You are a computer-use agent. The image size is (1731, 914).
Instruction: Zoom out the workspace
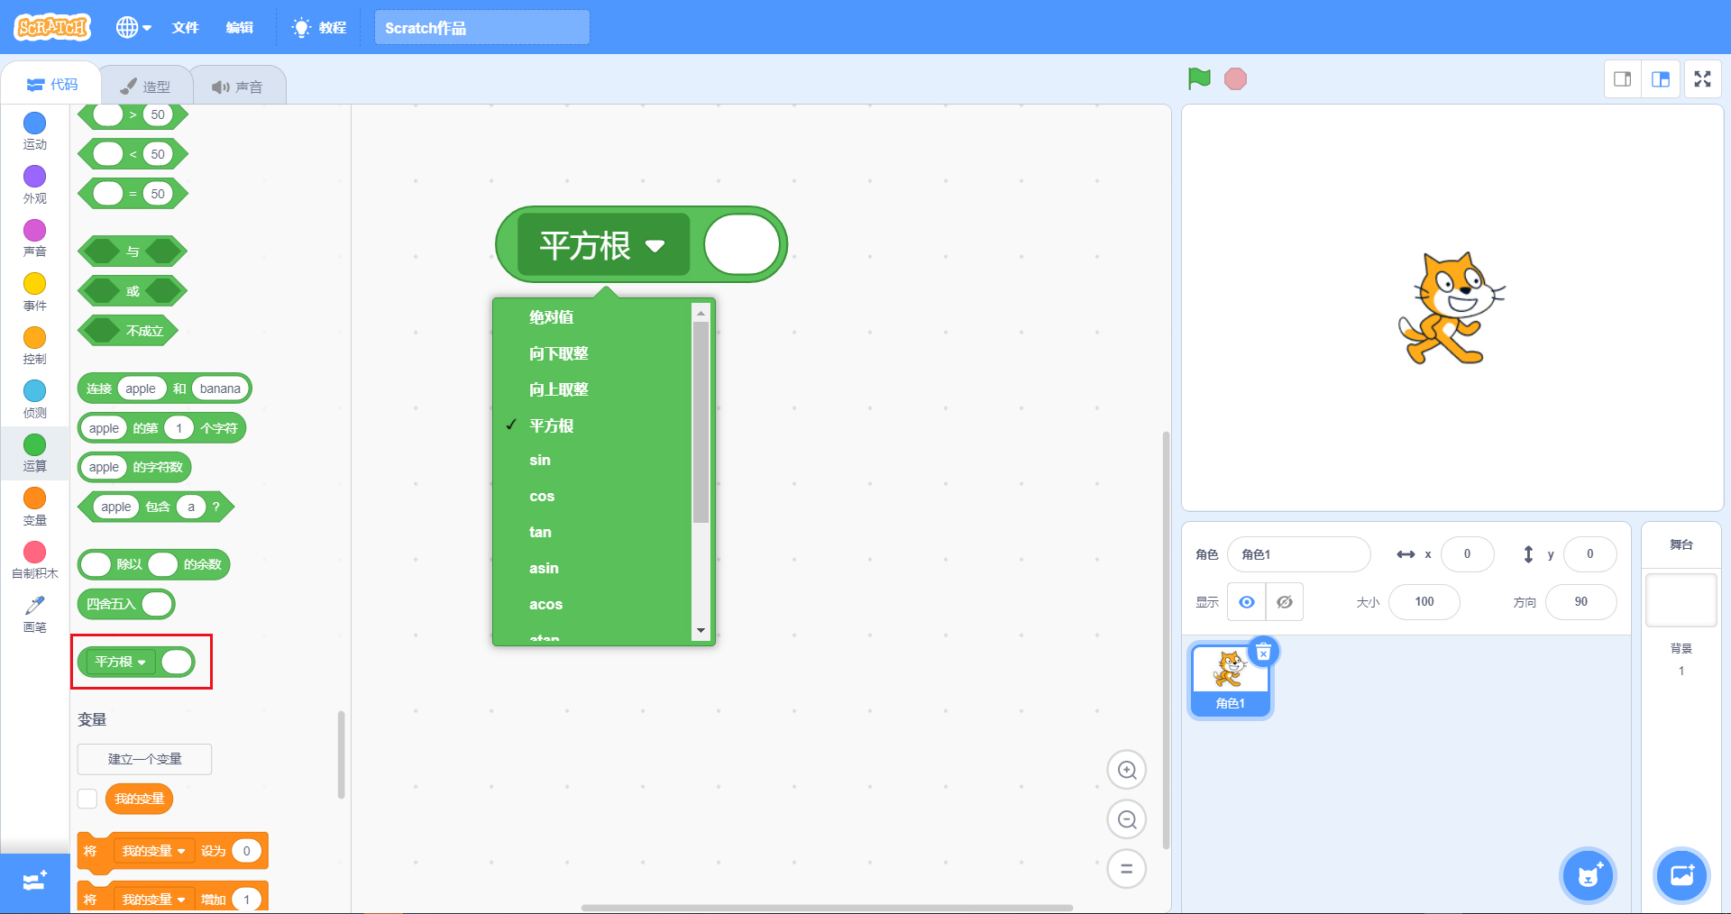click(x=1127, y=819)
